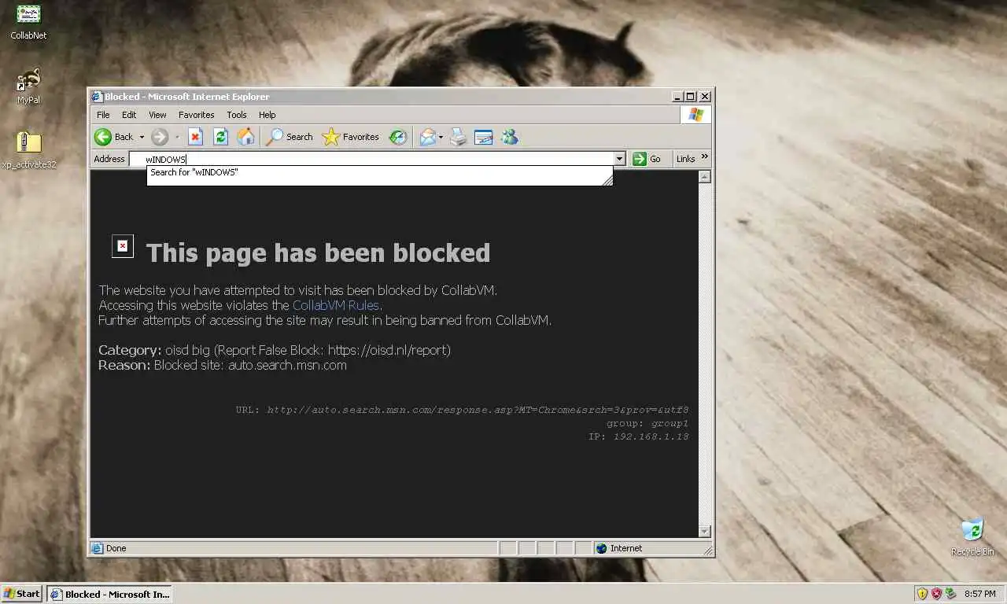1007x604 pixels.
Task: Click the Go button
Action: click(647, 159)
